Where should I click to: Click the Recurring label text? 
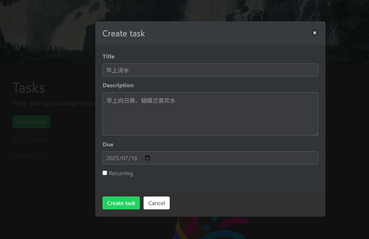click(121, 173)
